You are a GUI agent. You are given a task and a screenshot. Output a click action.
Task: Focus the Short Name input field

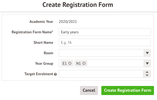tap(105, 42)
